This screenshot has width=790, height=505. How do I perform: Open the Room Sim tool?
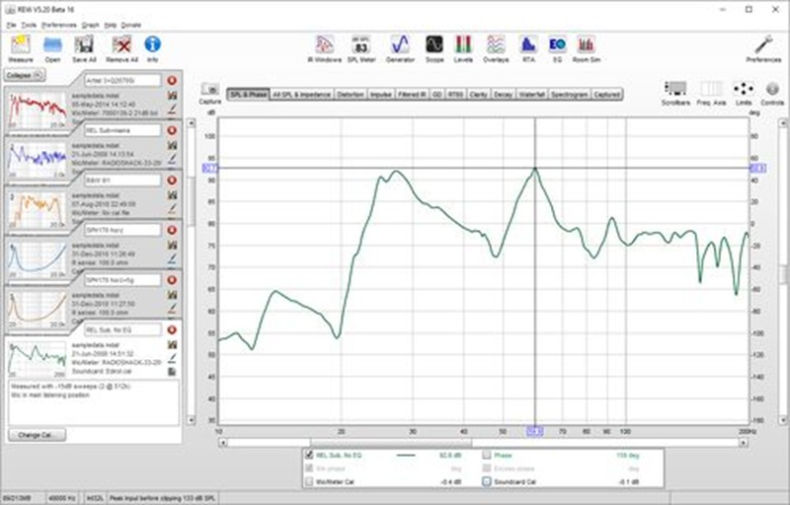(586, 48)
